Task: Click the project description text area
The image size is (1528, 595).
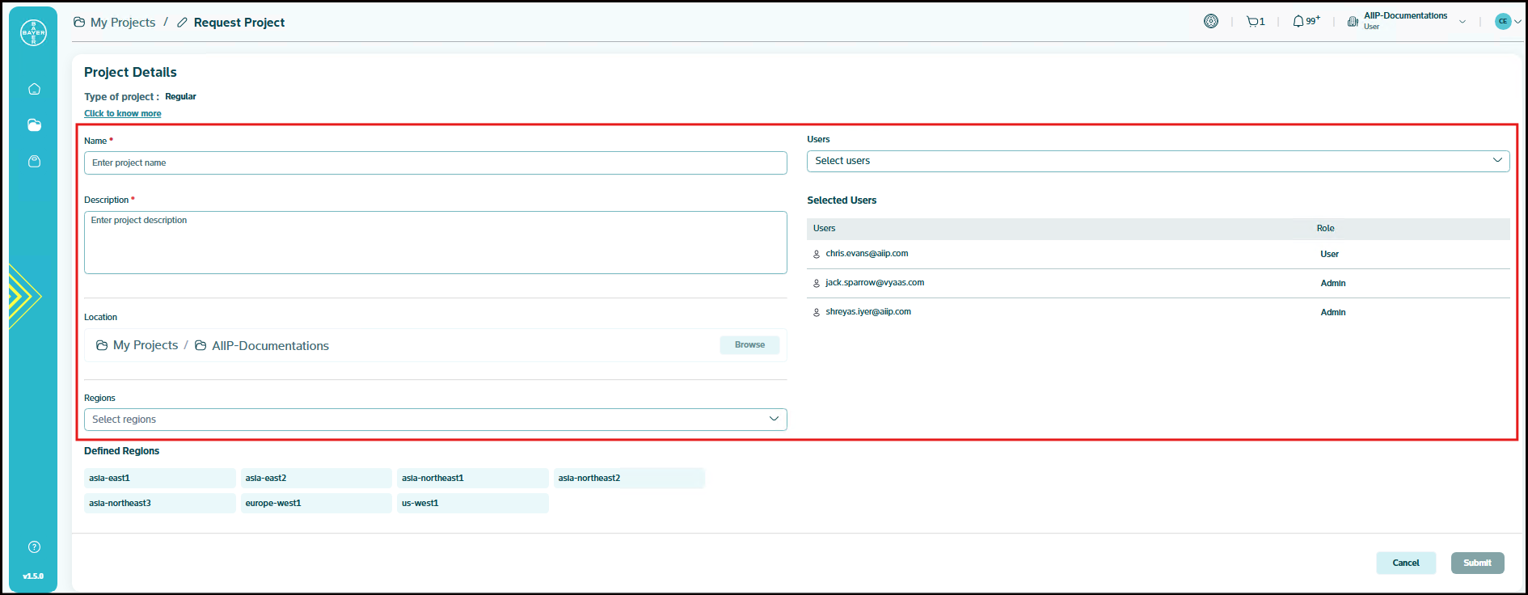Action: [x=435, y=243]
